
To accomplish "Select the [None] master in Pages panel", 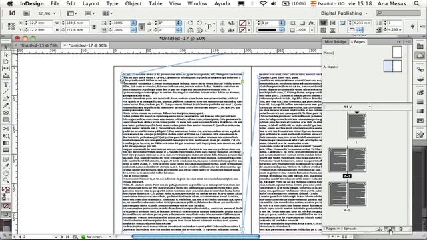I will click(362, 53).
